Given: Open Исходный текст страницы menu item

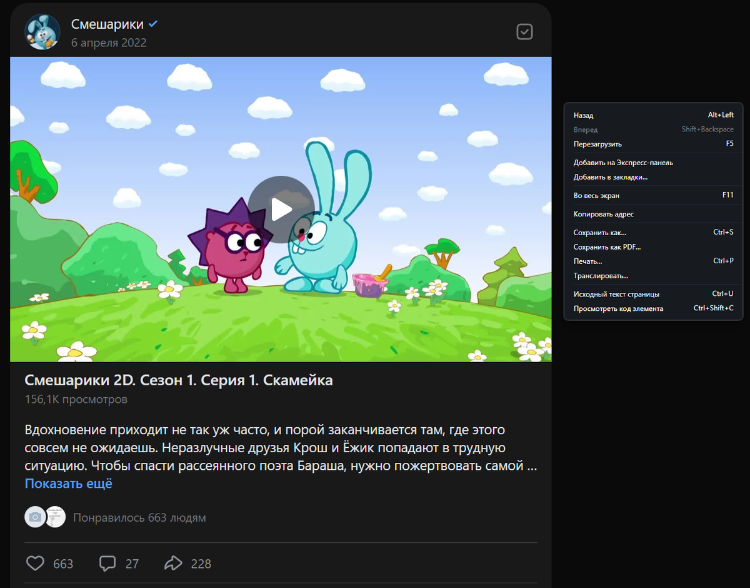Looking at the screenshot, I should (654, 294).
